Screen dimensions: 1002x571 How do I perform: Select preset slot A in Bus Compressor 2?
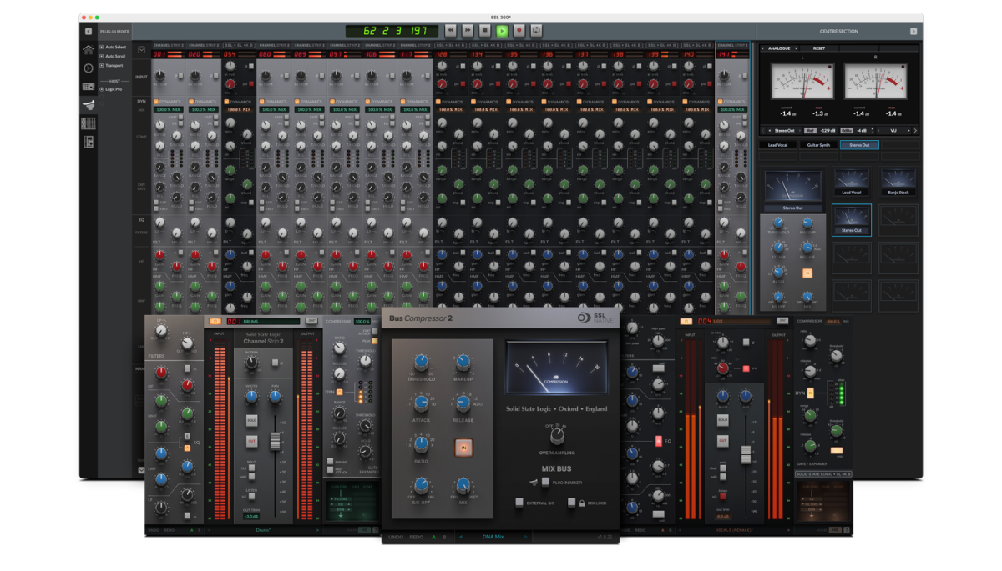pyautogui.click(x=433, y=538)
